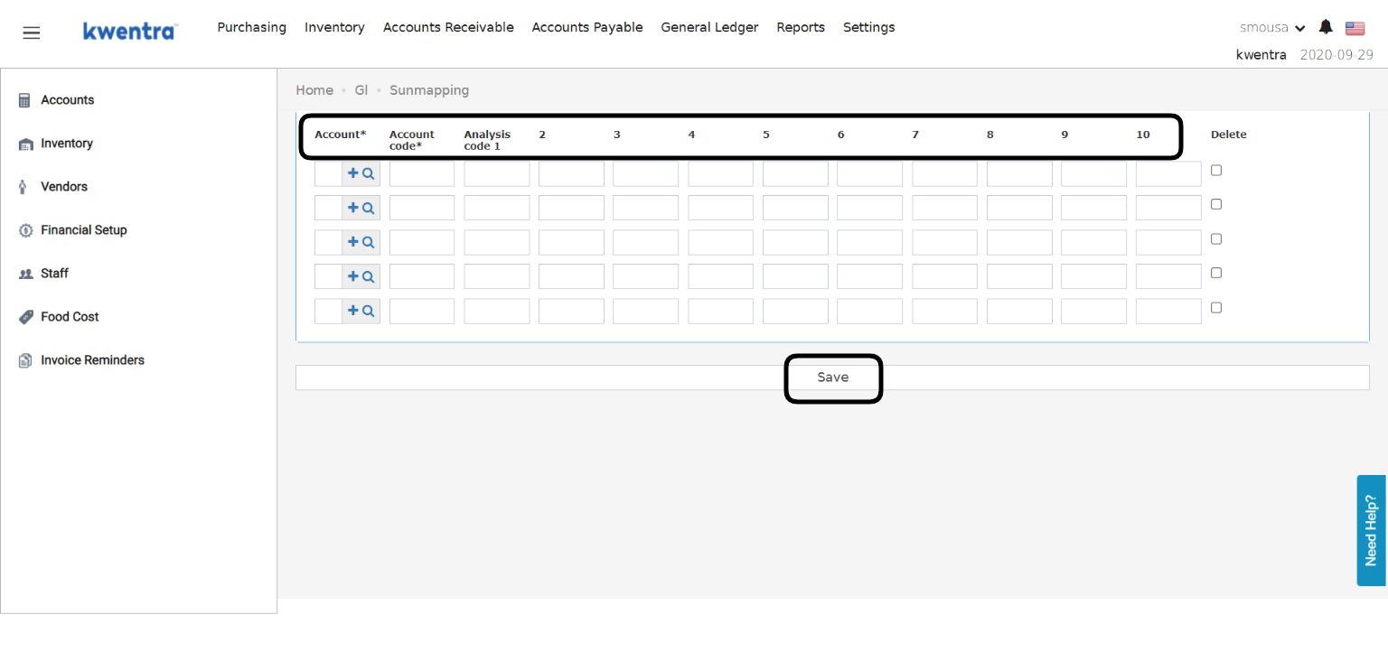Click the kwentra logo
The width and height of the screenshot is (1388, 652).
click(x=130, y=31)
